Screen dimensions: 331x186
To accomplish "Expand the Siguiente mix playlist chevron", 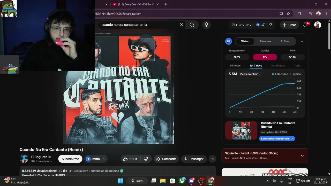I will [302, 156].
